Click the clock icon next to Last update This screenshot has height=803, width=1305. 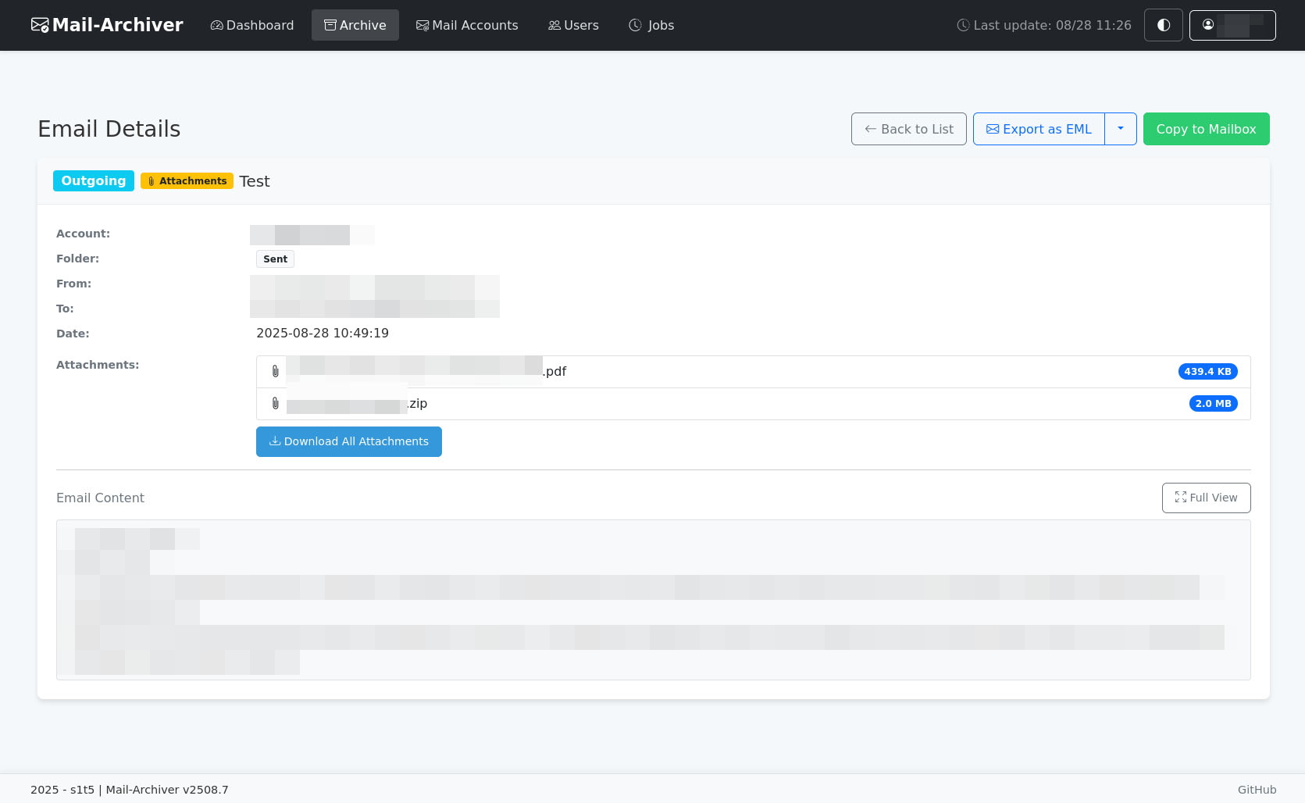point(961,24)
